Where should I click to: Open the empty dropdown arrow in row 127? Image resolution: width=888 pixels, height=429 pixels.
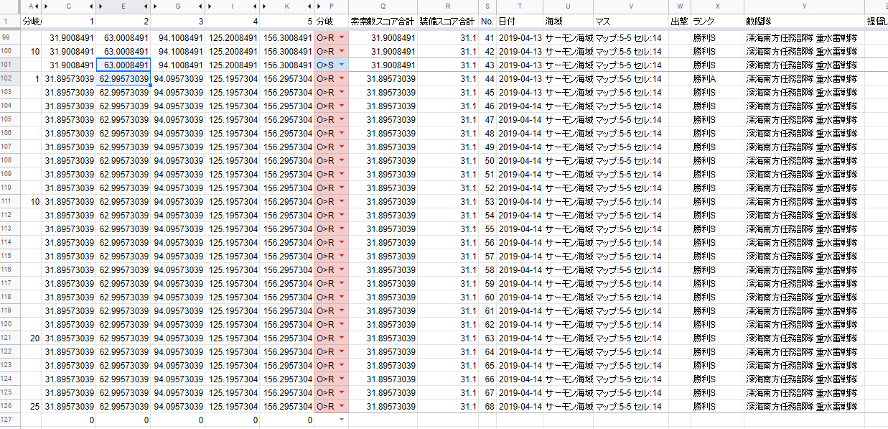(342, 420)
